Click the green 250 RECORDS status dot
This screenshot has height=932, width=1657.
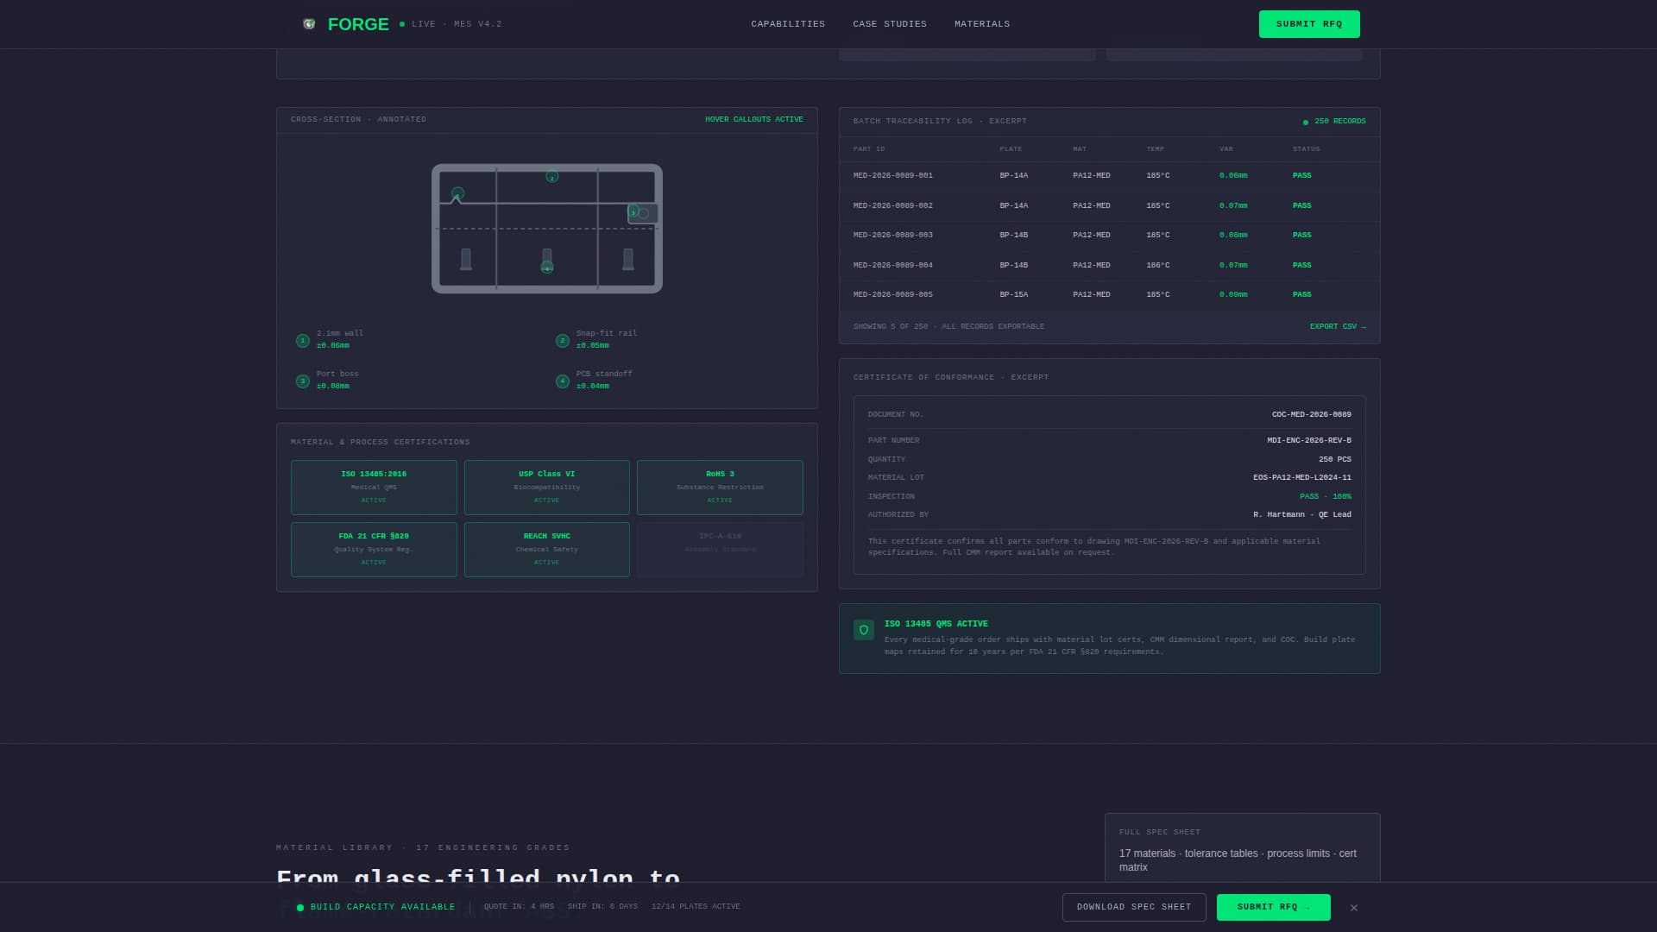pos(1304,122)
